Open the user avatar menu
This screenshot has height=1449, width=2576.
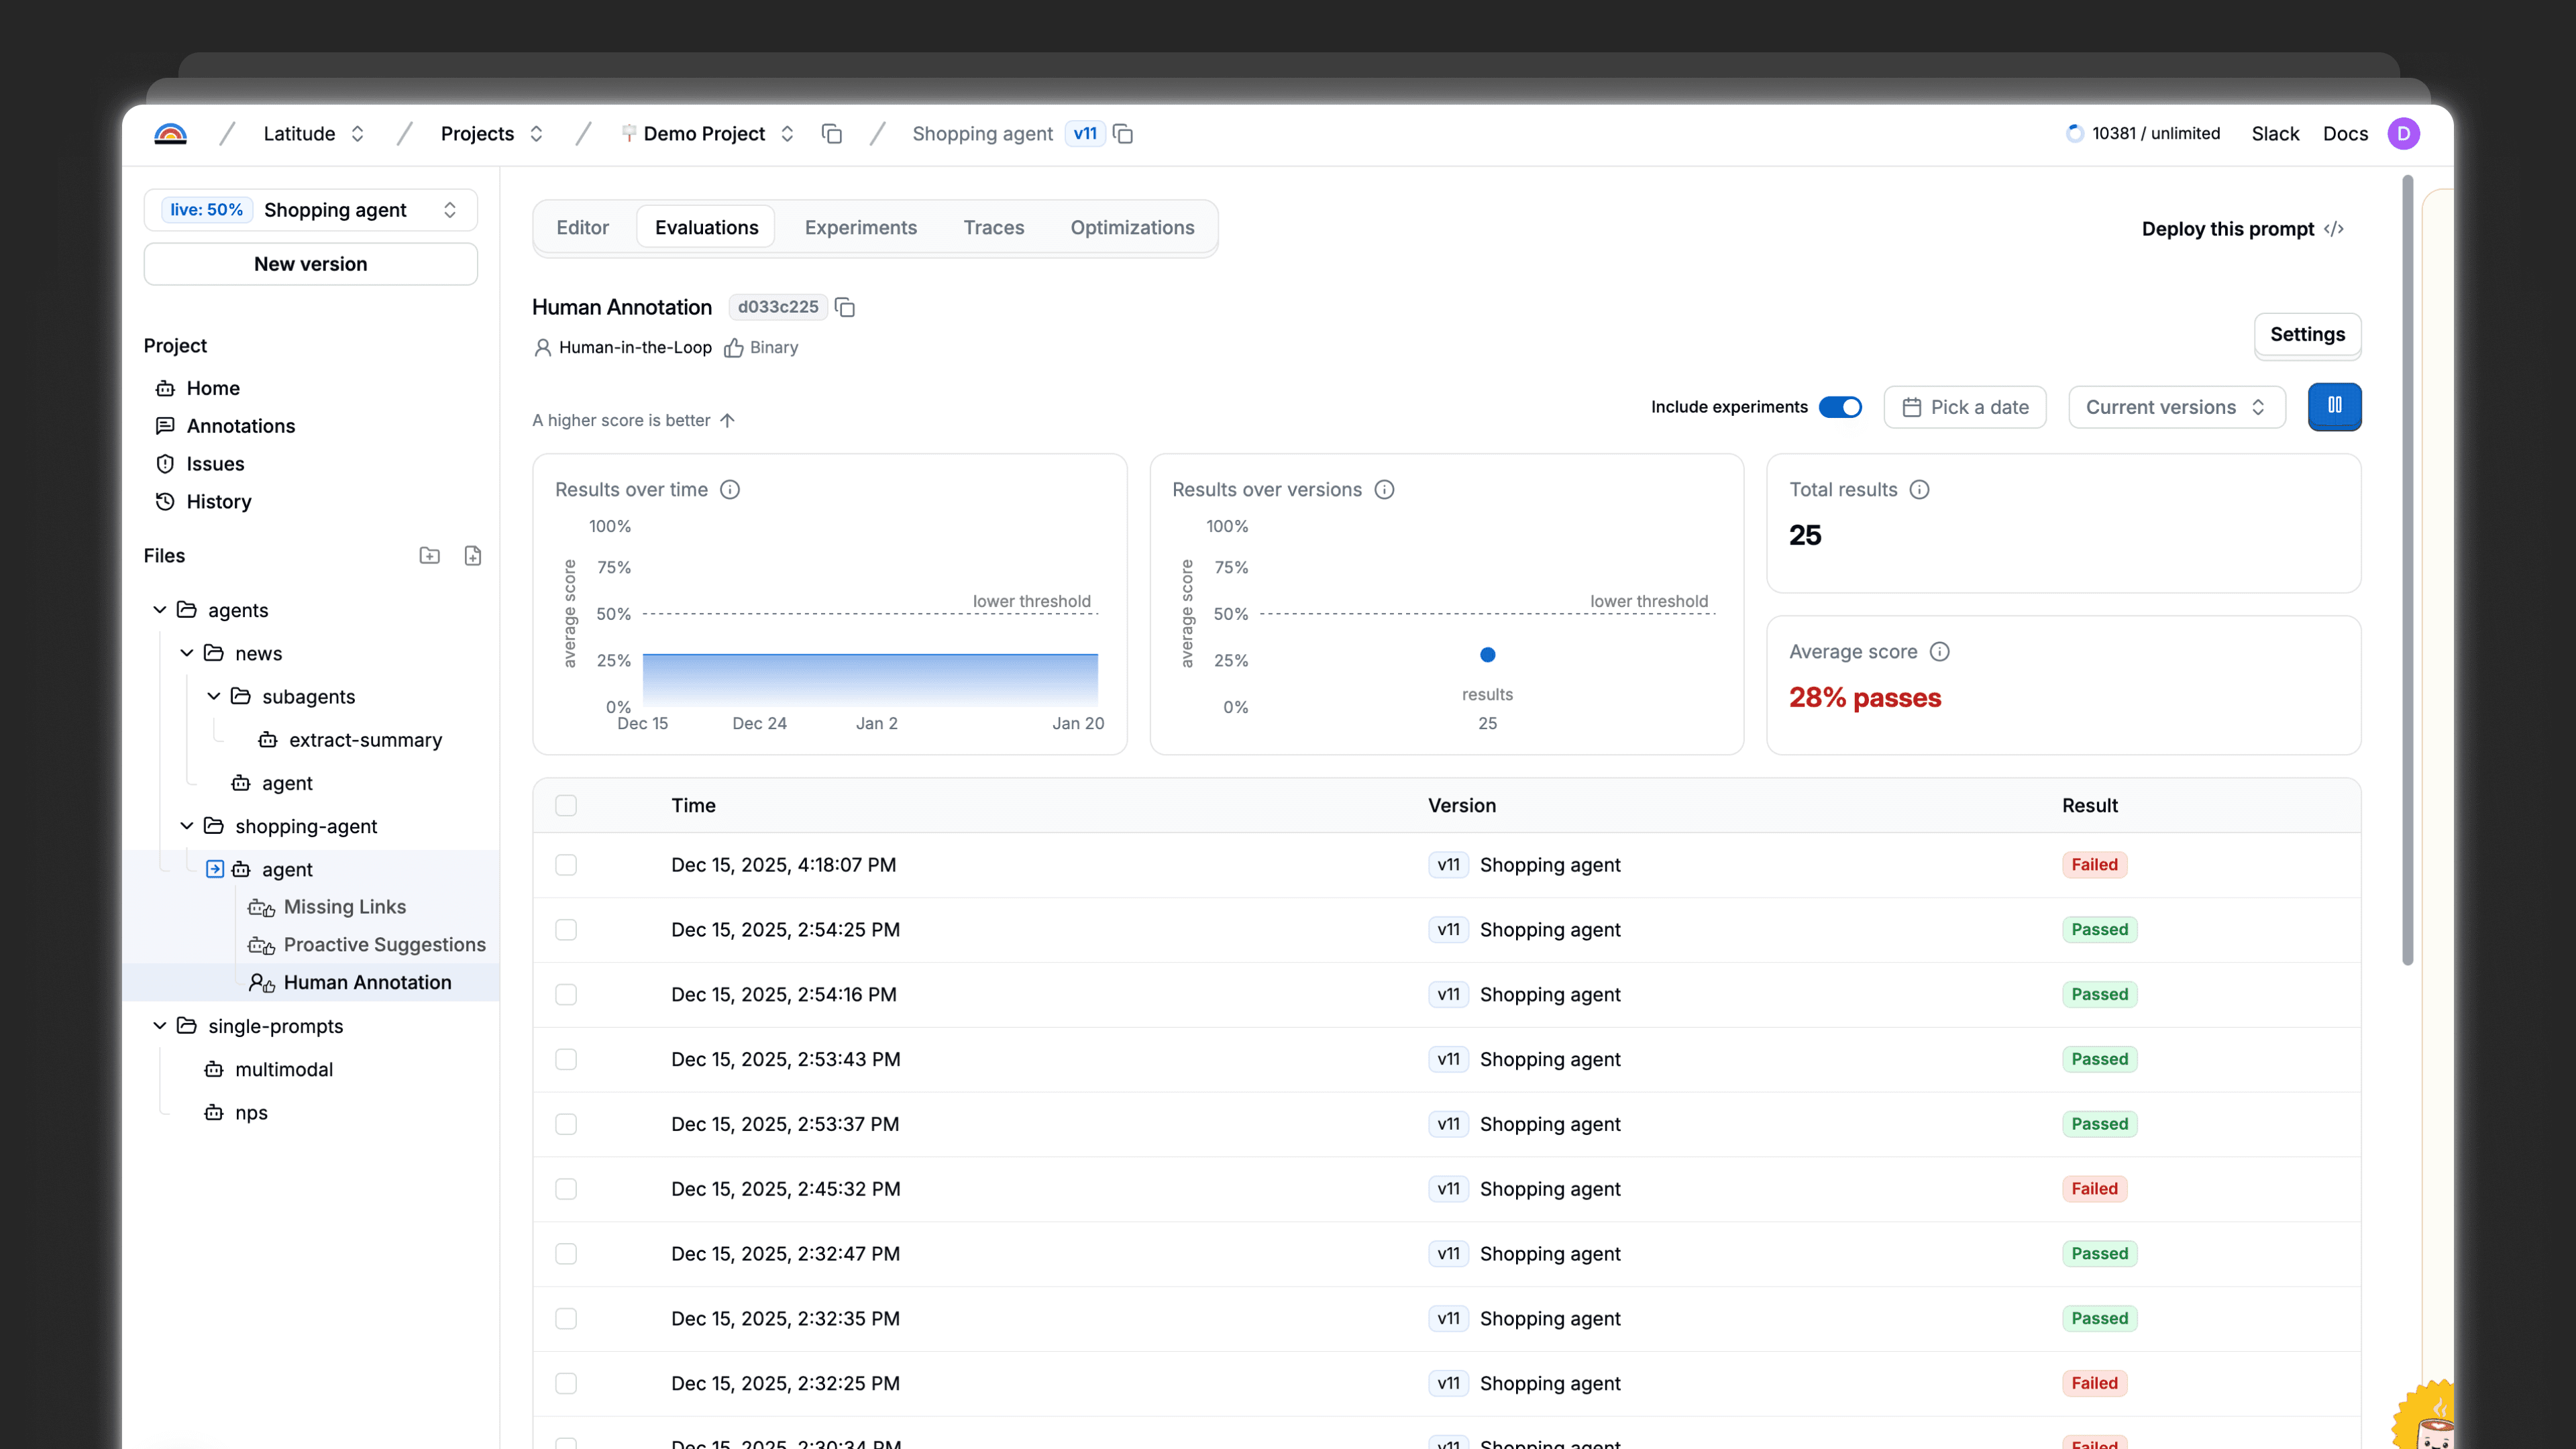tap(2404, 134)
